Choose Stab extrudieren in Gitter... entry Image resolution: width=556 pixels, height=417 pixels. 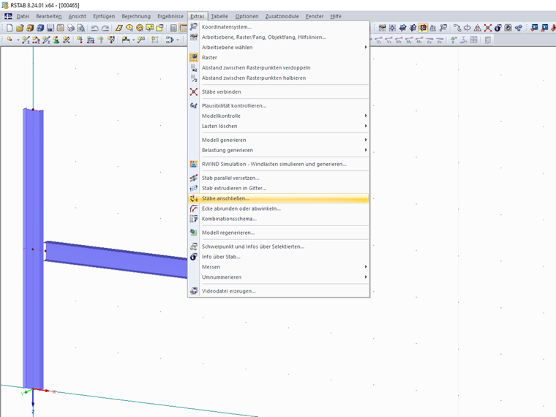coord(278,188)
